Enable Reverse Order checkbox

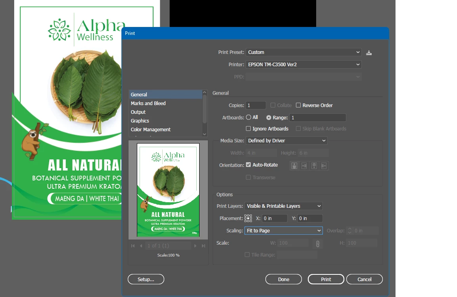pos(298,105)
